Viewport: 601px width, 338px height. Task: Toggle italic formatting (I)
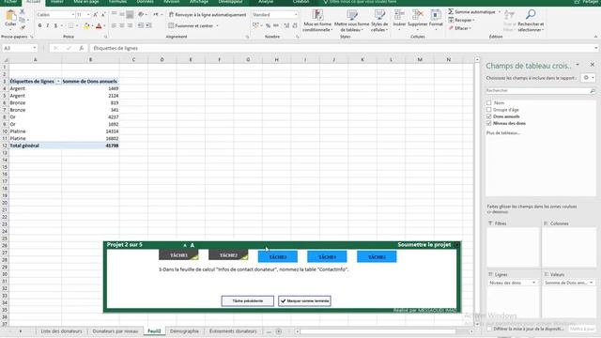[48, 25]
